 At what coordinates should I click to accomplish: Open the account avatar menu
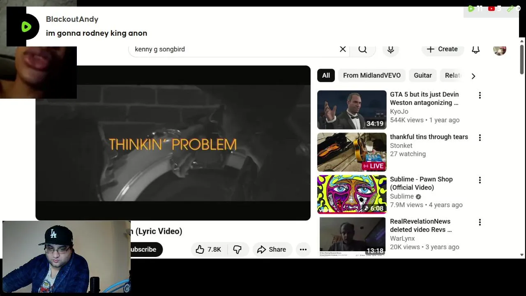(500, 49)
